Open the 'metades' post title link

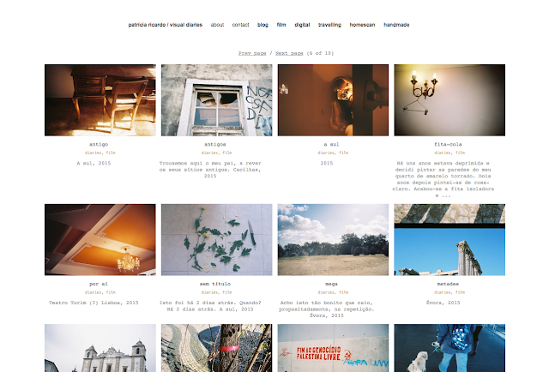[448, 284]
